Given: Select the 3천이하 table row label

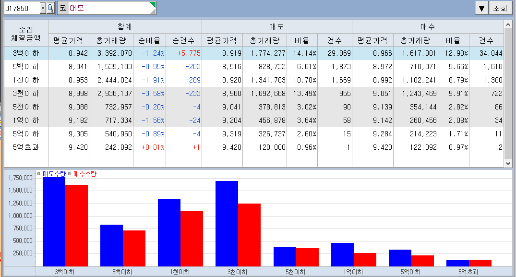Looking at the screenshot, I should point(26,94).
